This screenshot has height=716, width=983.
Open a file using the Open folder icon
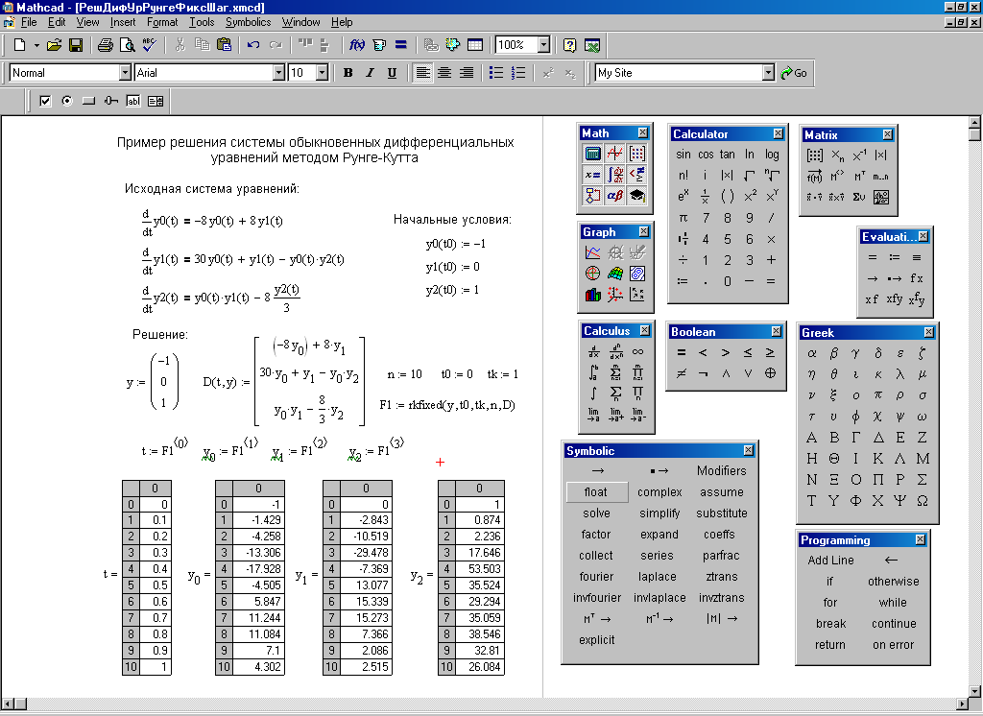coord(54,45)
